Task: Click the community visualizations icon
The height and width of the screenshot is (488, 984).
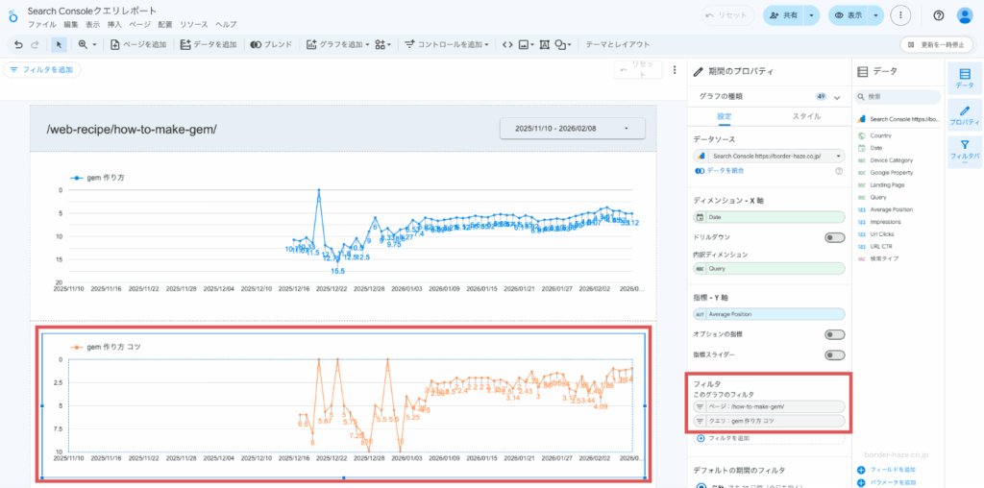Action: pyautogui.click(x=380, y=44)
